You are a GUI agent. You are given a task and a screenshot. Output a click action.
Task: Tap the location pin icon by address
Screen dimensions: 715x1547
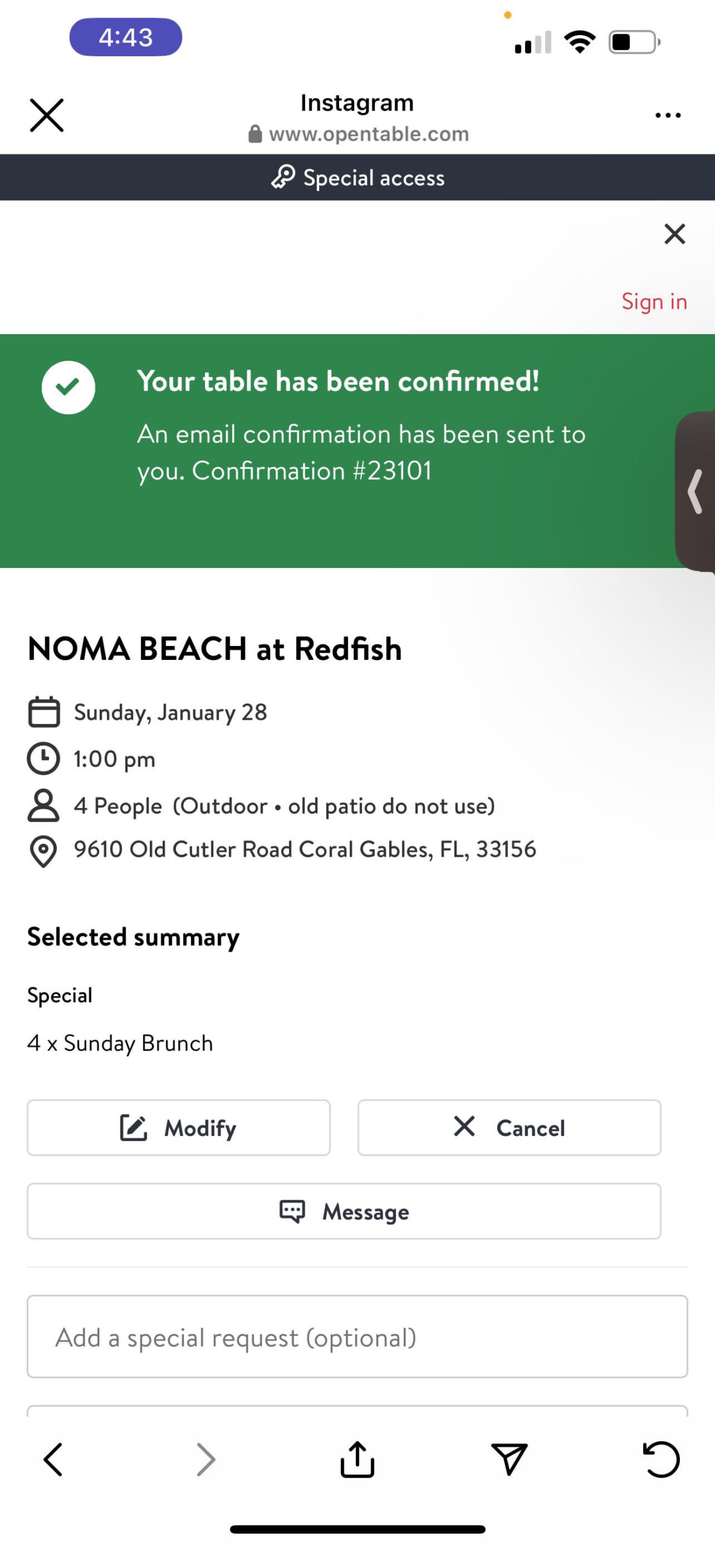(x=44, y=851)
